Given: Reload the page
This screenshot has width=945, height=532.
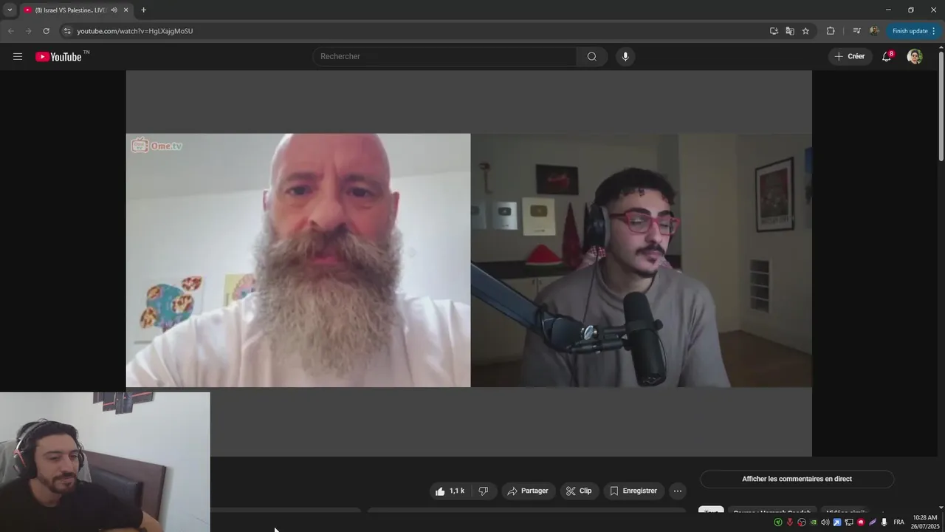Looking at the screenshot, I should point(46,31).
